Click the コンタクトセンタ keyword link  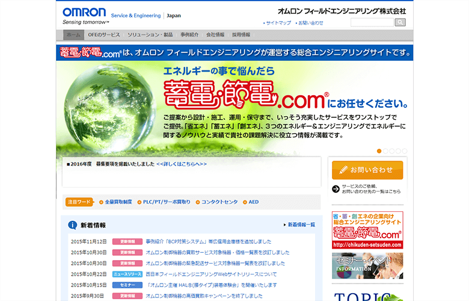tap(219, 202)
